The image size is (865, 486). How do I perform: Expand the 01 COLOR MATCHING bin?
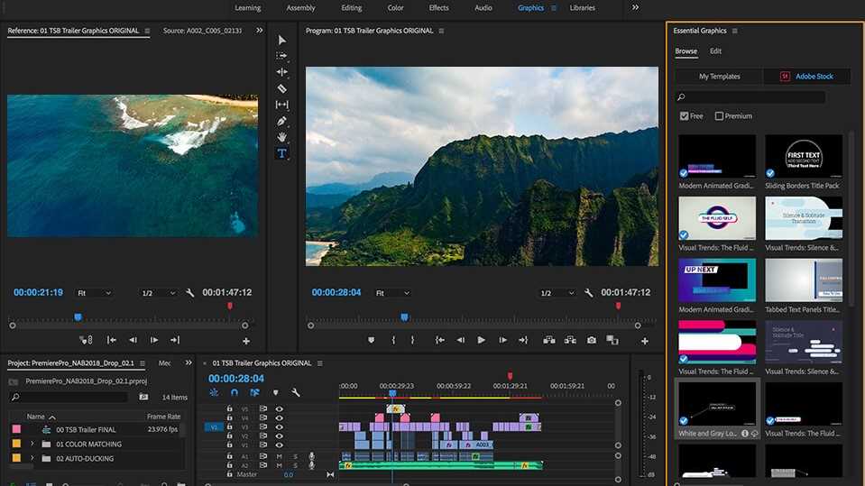coord(32,444)
